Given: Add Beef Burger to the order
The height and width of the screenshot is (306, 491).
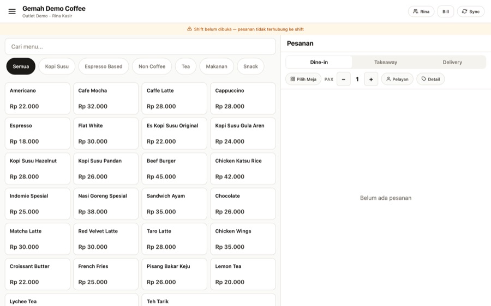Looking at the screenshot, I should coord(174,169).
